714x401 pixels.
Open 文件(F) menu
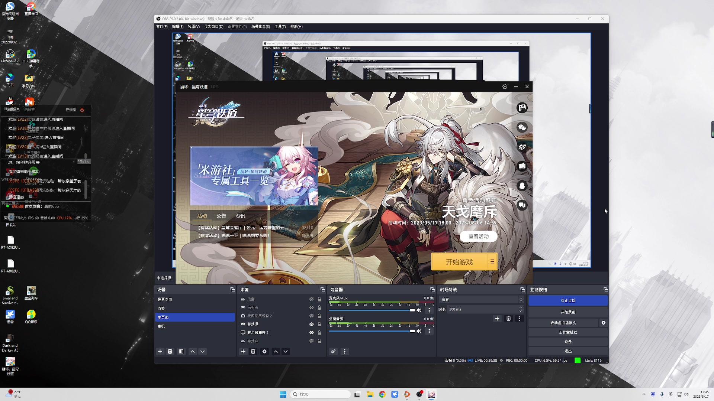(162, 27)
